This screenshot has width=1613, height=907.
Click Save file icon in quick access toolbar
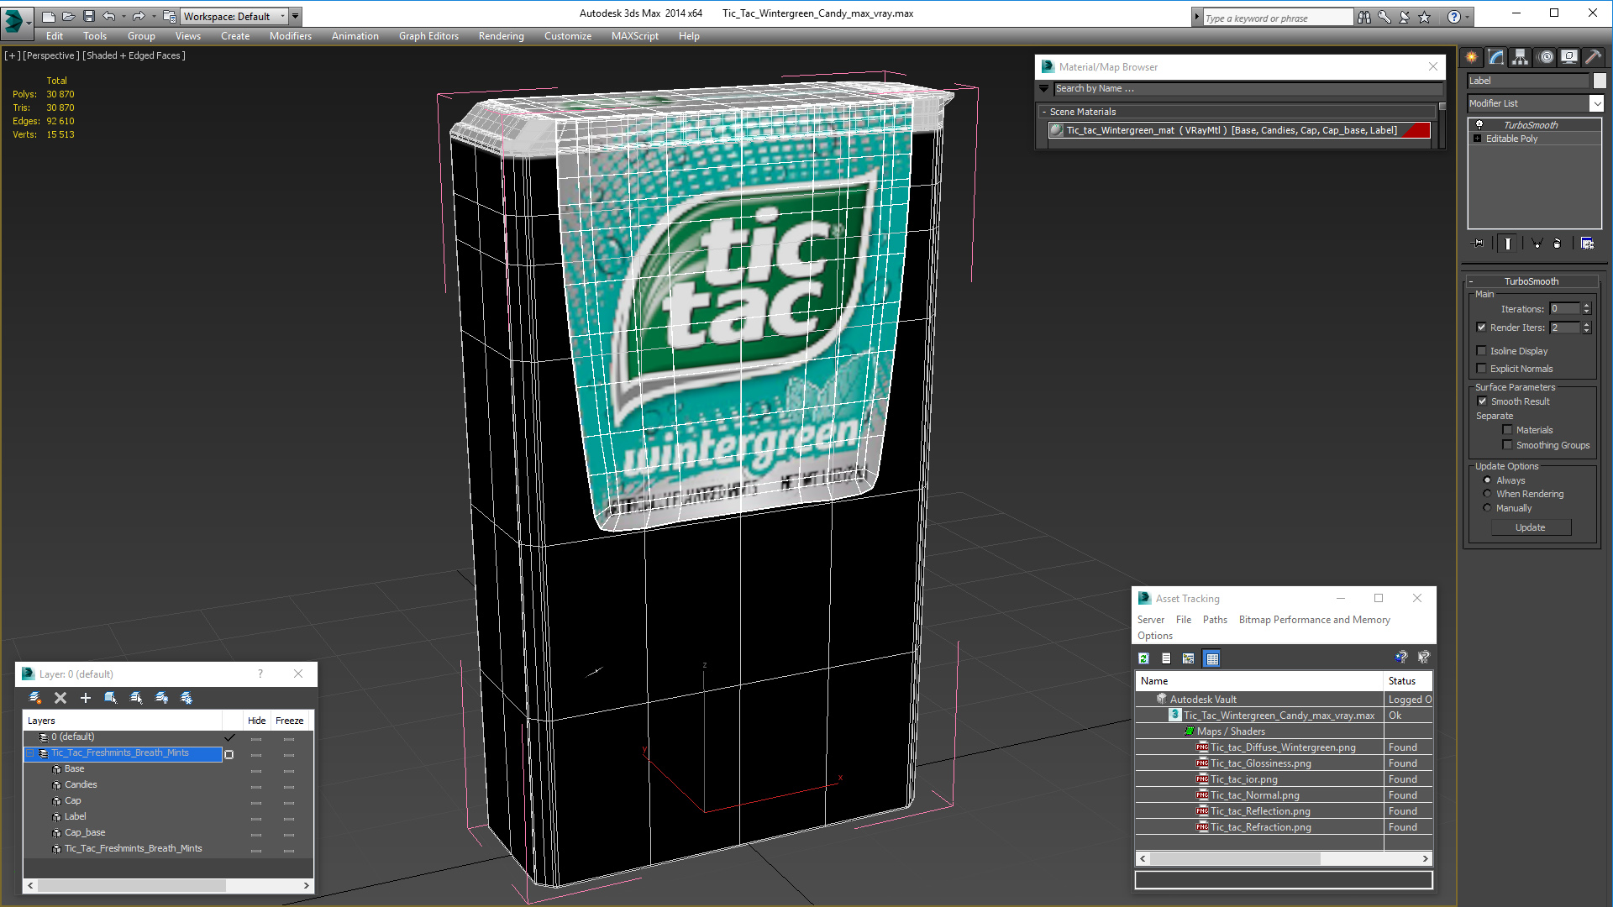coord(89,16)
